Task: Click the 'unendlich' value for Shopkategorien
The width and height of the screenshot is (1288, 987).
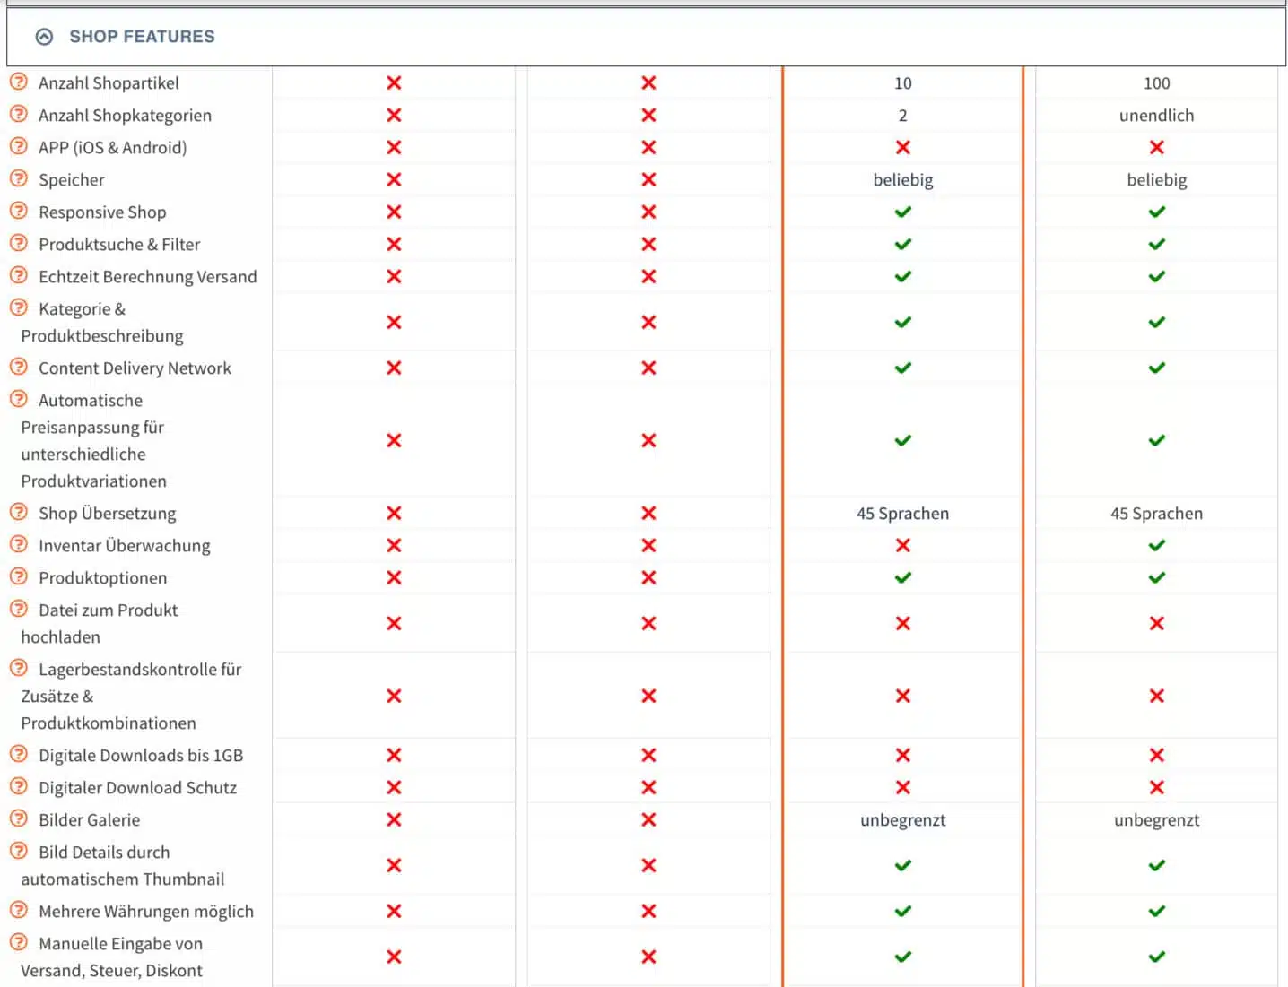Action: (1156, 116)
